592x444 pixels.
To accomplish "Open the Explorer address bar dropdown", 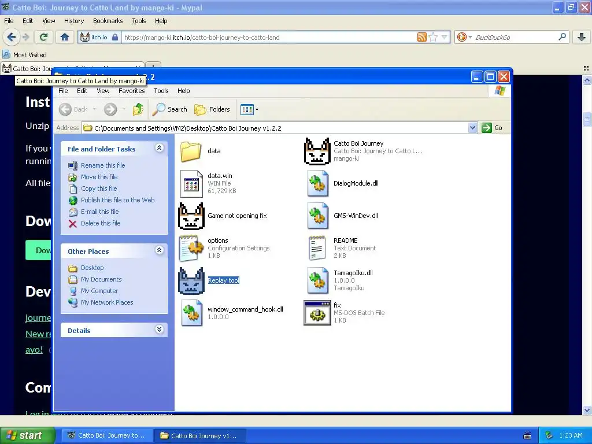I will [472, 128].
